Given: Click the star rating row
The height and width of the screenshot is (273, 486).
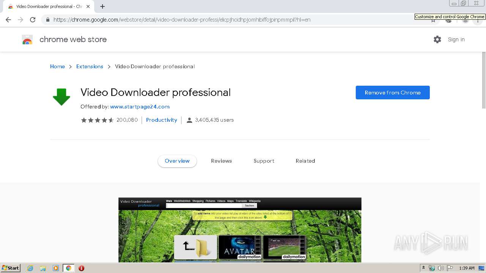Looking at the screenshot, I should [x=97, y=120].
